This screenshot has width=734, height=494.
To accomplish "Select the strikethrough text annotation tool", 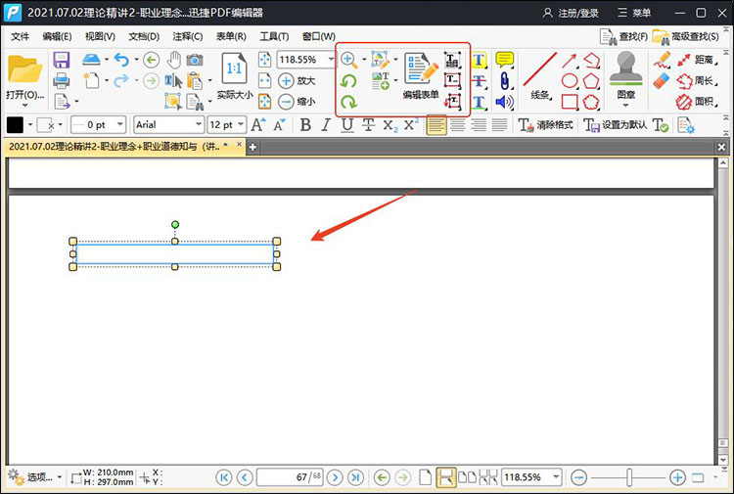I will (479, 80).
